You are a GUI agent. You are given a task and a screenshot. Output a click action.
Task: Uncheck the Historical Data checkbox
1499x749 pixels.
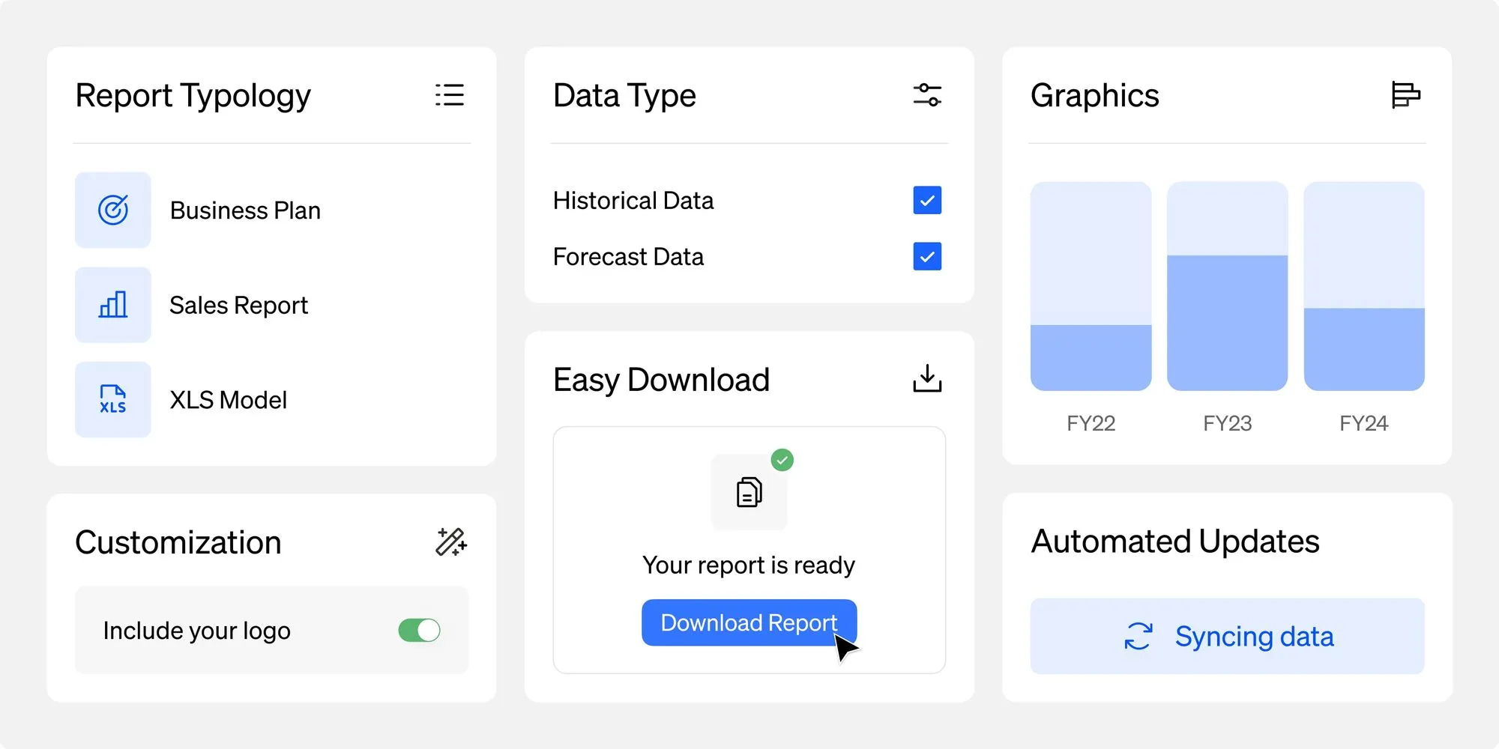point(926,200)
